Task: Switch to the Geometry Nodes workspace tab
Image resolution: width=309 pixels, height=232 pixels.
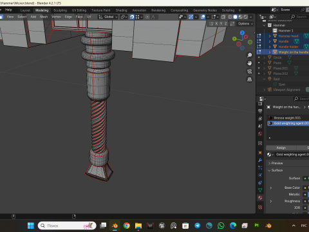Action: (x=205, y=10)
